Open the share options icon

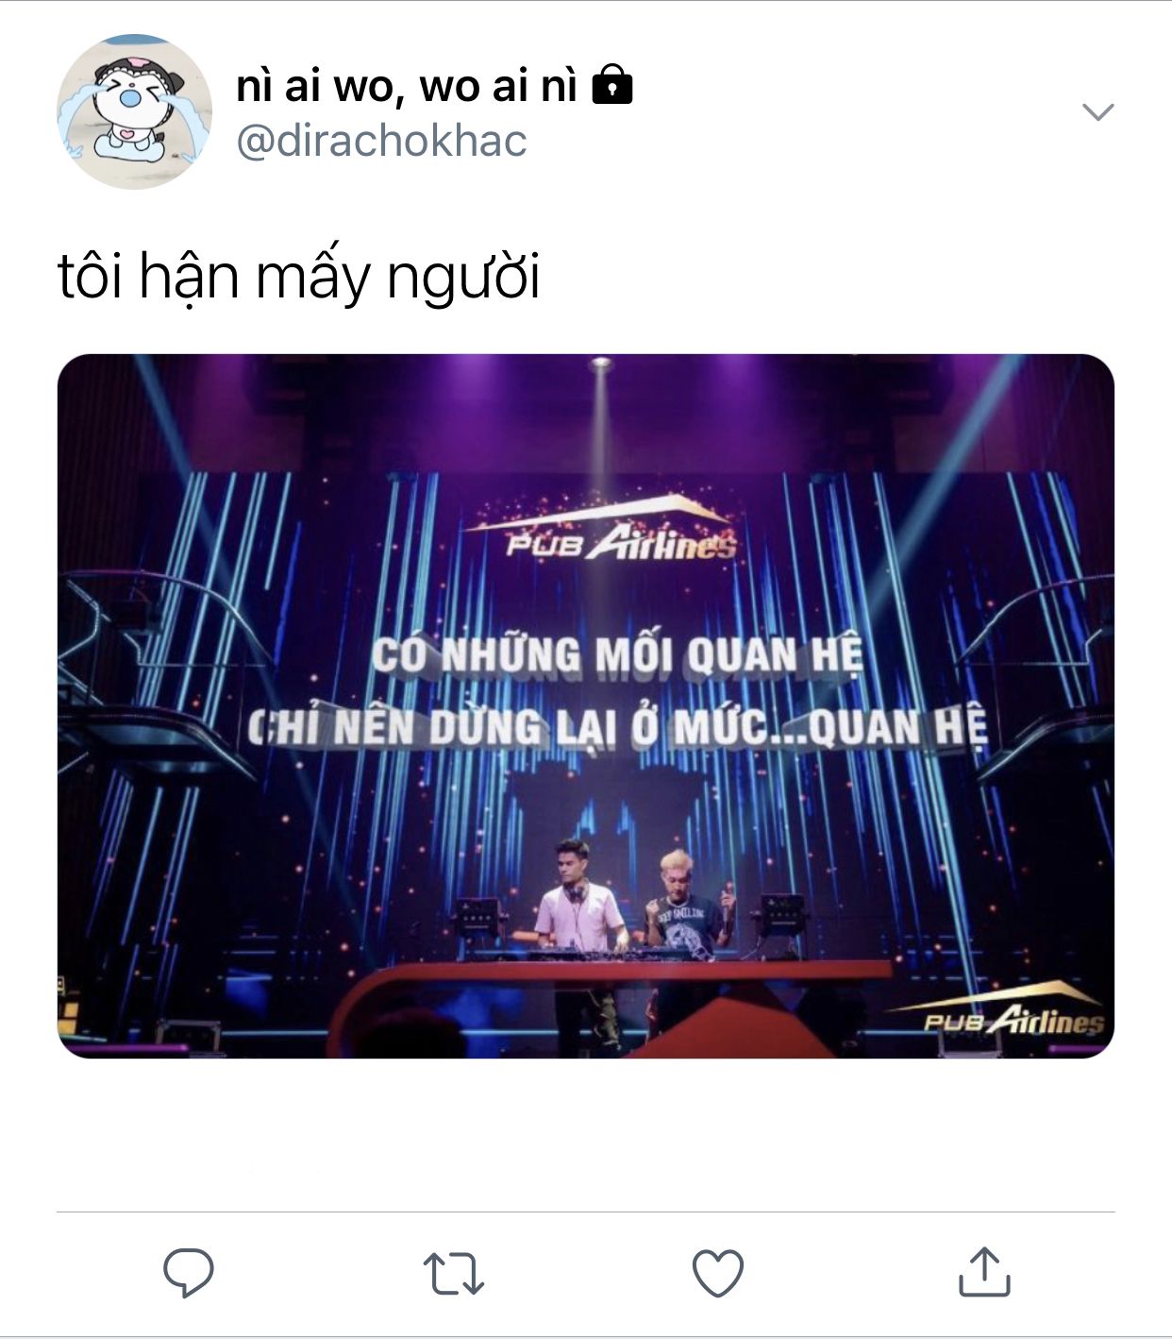click(x=984, y=1271)
